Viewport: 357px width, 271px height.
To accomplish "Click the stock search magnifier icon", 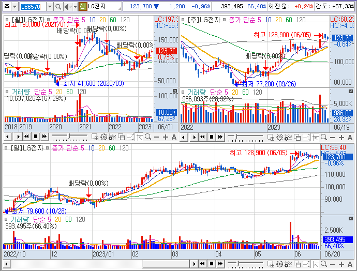I will click(58, 7).
